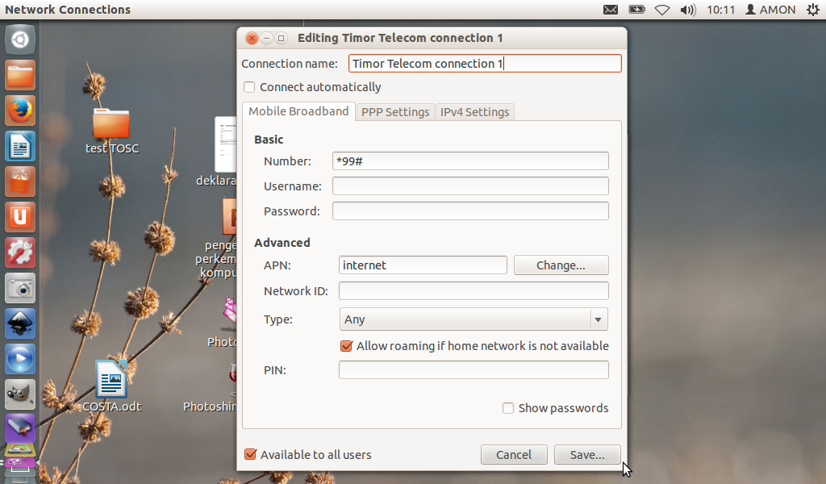826x484 pixels.
Task: Switch to the IPv4 Settings tab
Action: coord(475,112)
